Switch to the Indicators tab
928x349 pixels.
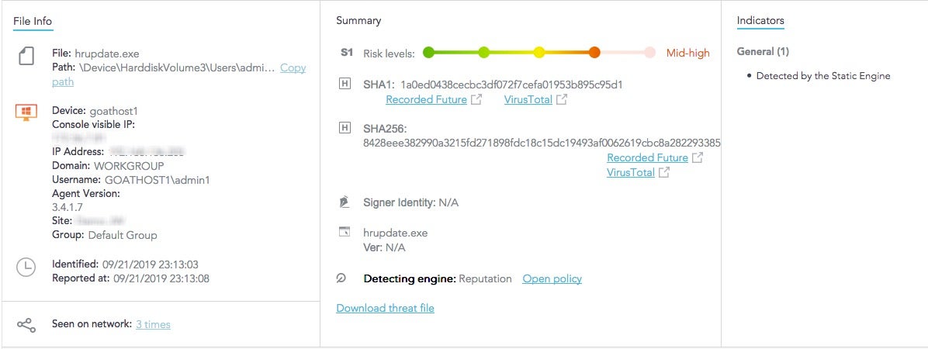click(760, 20)
